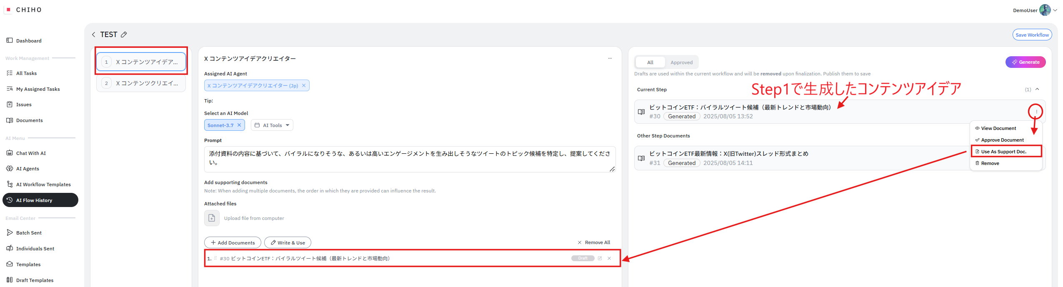Select Use As Support Doc. menu option
Screen dimensions: 1063x287
[x=1003, y=152]
